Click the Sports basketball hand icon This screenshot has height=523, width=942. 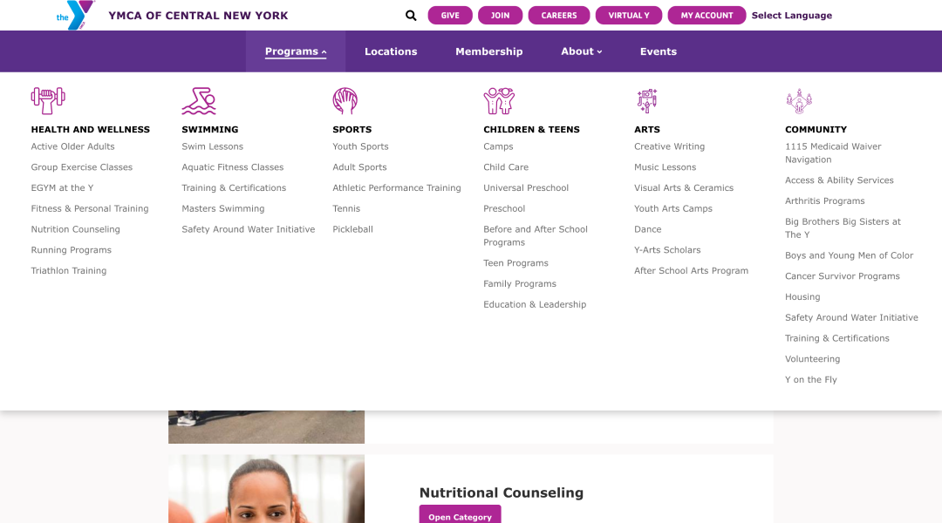(345, 100)
